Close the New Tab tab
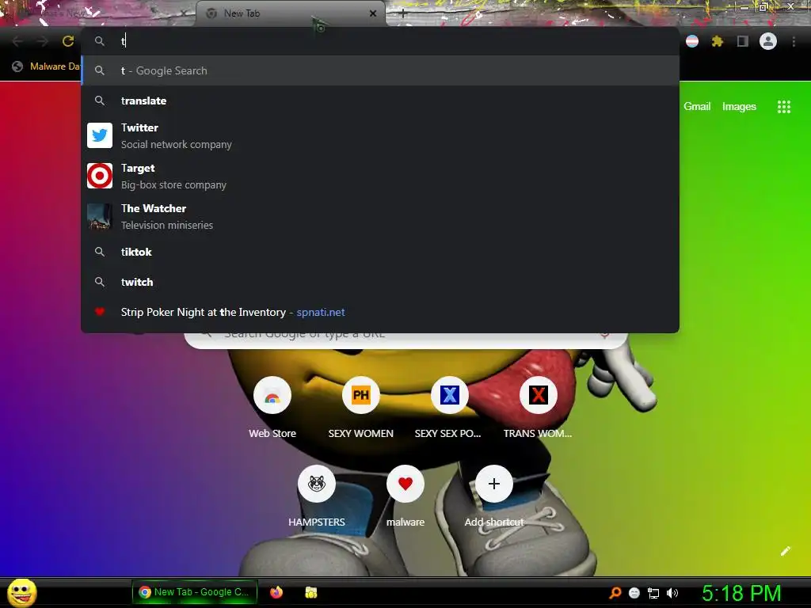Image resolution: width=811 pixels, height=608 pixels. (373, 13)
